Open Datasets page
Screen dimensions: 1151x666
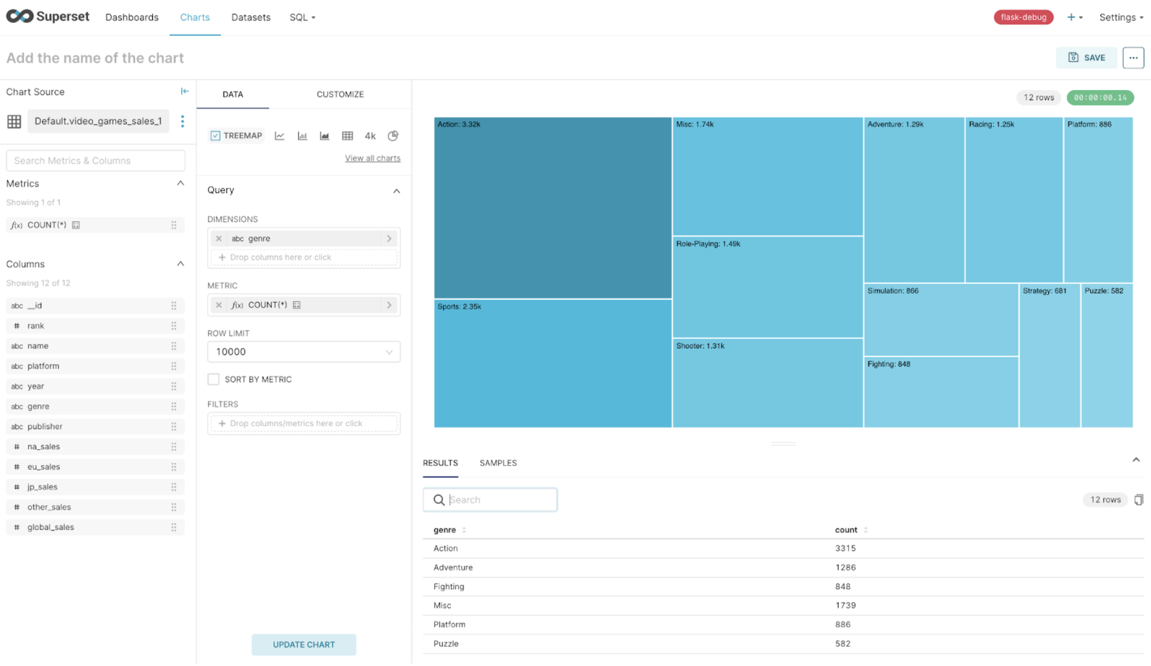pos(251,17)
